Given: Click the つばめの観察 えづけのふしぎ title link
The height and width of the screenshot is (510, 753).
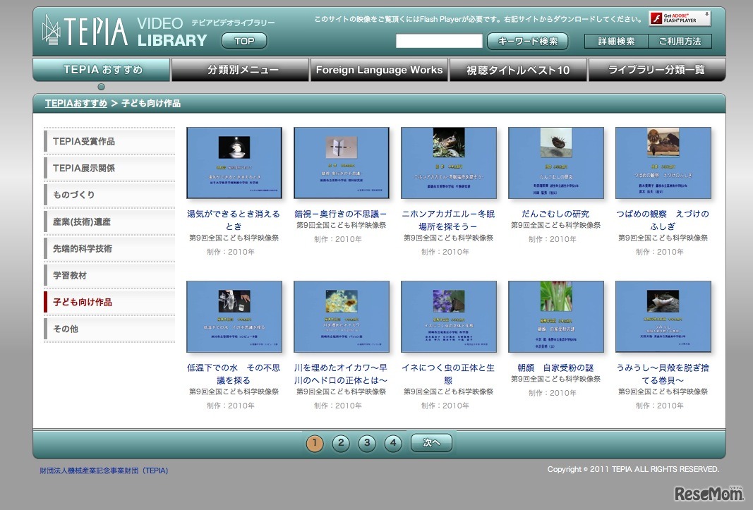Looking at the screenshot, I should pyautogui.click(x=663, y=220).
